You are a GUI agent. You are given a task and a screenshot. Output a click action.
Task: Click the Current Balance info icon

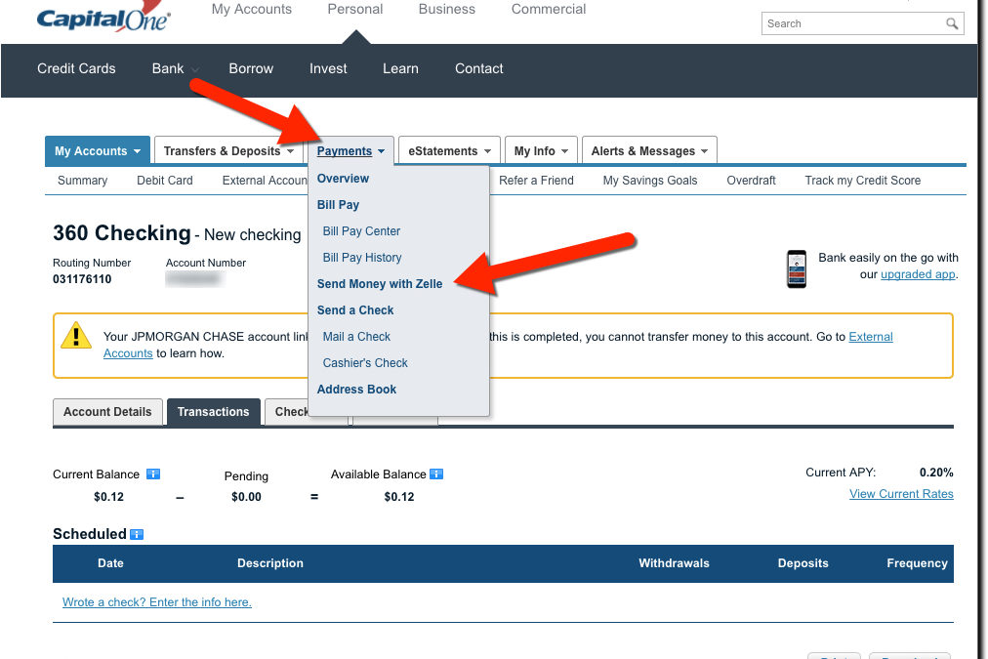[153, 474]
